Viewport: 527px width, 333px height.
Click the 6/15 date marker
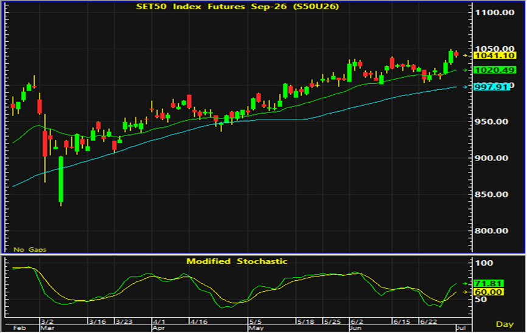pyautogui.click(x=402, y=321)
